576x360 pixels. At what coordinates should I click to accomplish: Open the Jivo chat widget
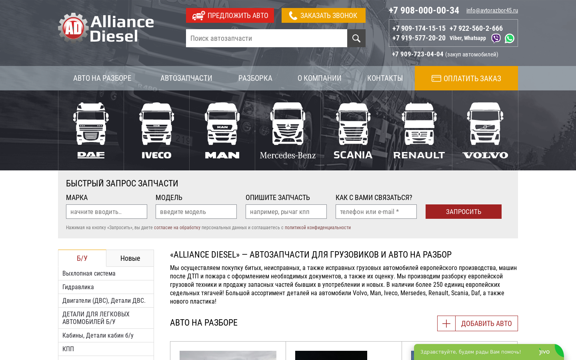(x=489, y=352)
